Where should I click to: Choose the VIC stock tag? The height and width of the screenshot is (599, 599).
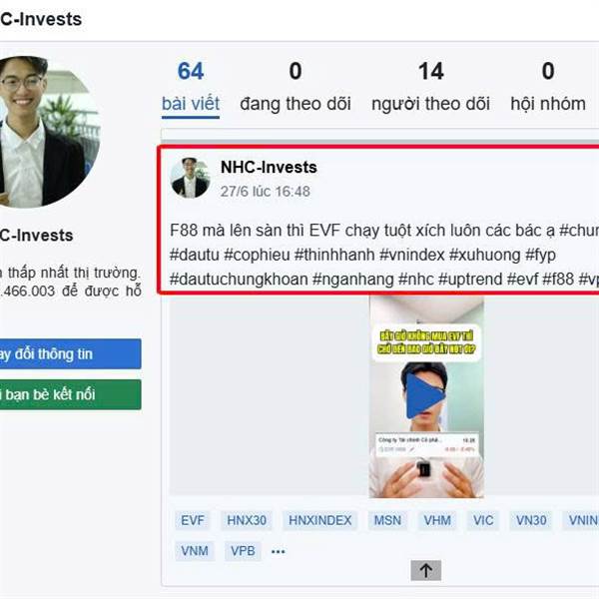pyautogui.click(x=483, y=520)
